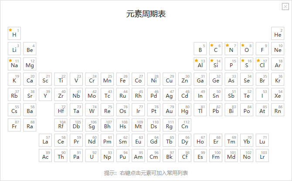Pick the Vanadium (V) element
The width and height of the screenshot is (292, 181).
pos(76,79)
